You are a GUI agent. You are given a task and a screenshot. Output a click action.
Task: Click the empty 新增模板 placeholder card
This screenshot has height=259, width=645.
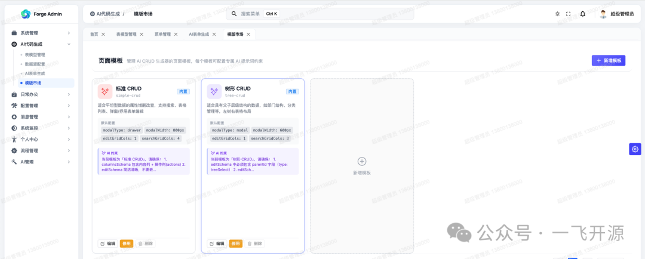click(x=362, y=166)
